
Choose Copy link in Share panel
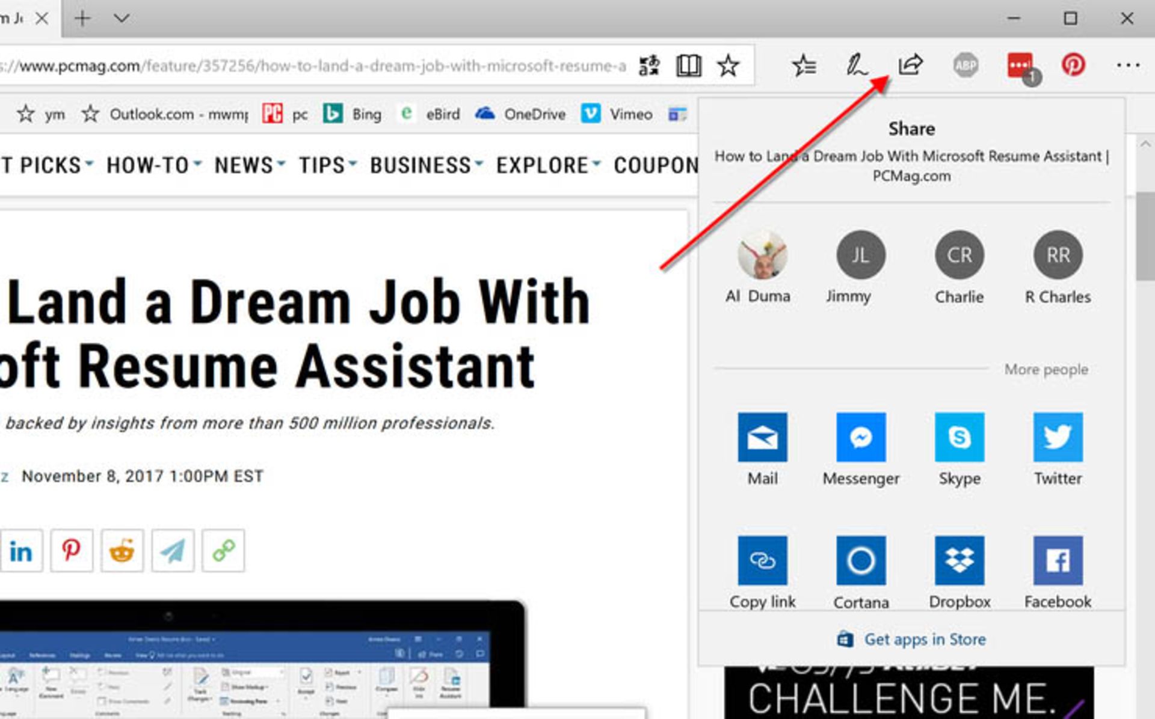pyautogui.click(x=762, y=572)
